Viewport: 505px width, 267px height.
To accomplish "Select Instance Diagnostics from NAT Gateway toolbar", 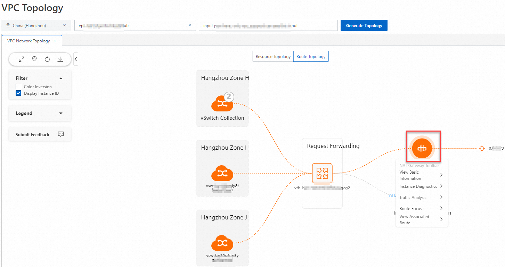I will 418,186.
